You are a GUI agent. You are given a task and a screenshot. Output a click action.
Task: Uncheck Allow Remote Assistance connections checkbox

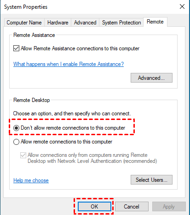[16, 48]
